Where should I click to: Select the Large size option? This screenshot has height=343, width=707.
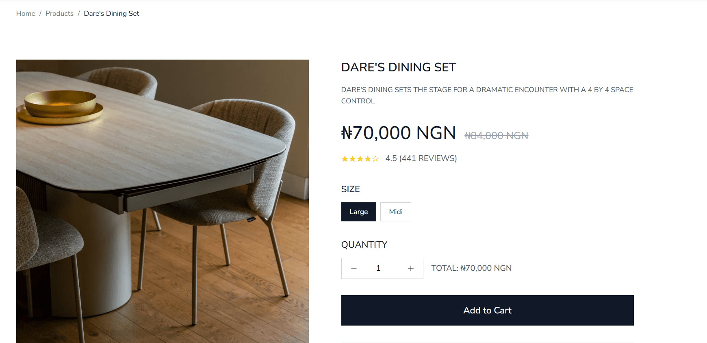pyautogui.click(x=358, y=212)
